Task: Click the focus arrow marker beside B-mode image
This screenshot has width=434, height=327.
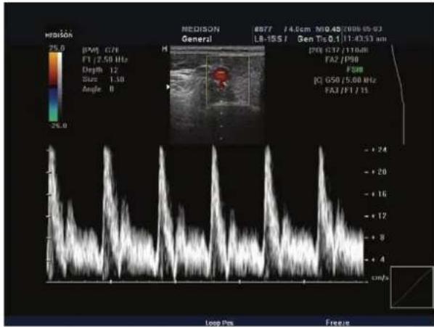Action: click(168, 87)
